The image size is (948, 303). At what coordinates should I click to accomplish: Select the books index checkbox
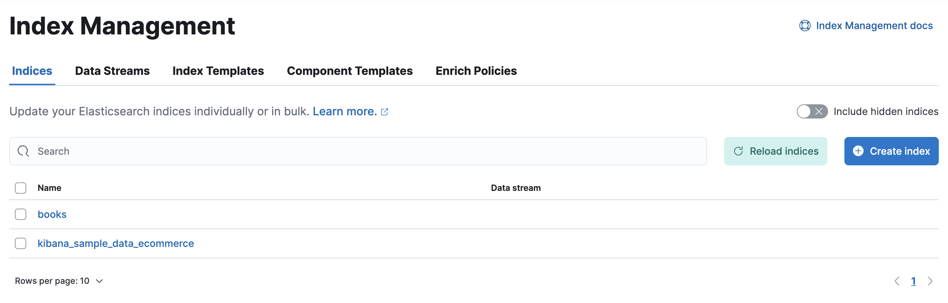coord(21,215)
